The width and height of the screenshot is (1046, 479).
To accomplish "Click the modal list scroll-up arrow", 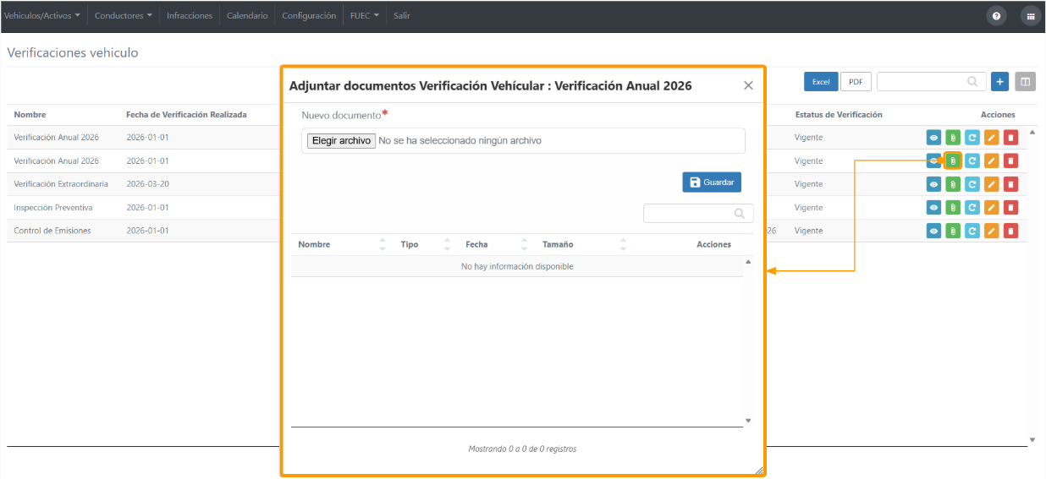I will 748,262.
